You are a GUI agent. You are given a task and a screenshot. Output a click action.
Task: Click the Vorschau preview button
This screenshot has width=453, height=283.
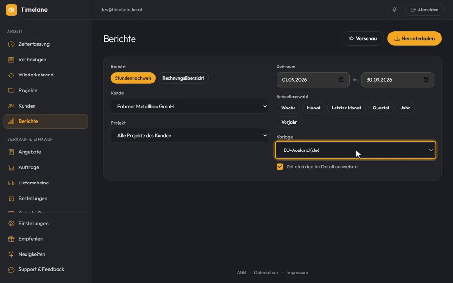pos(362,38)
